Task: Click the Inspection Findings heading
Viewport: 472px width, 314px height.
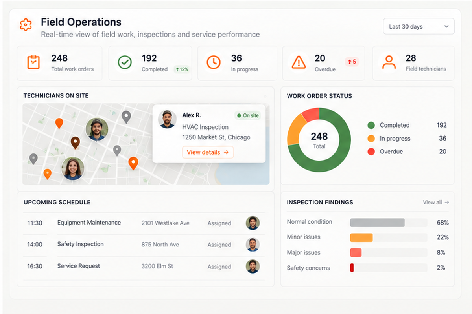Action: [x=320, y=202]
